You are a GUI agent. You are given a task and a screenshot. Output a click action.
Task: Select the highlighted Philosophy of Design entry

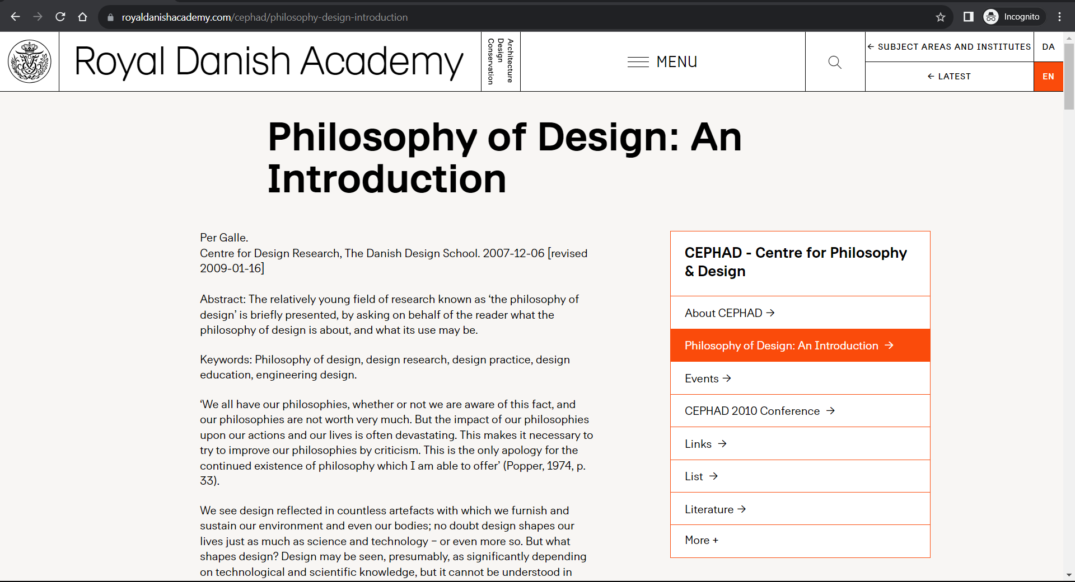click(781, 345)
